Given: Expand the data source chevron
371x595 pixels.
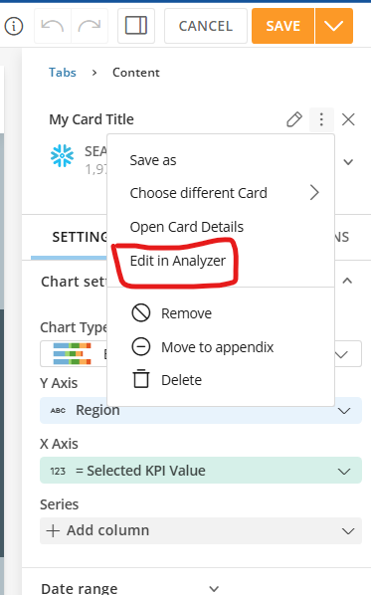Looking at the screenshot, I should point(348,162).
